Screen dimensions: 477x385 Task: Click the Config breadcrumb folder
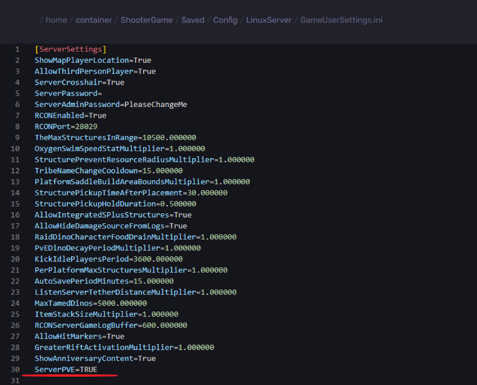tap(225, 20)
